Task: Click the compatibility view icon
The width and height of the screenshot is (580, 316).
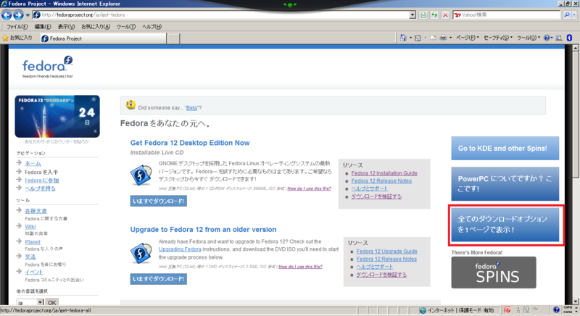Action: (x=423, y=14)
